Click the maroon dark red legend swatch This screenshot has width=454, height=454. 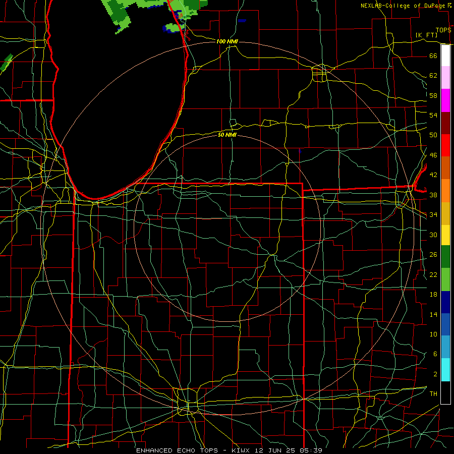445,123
